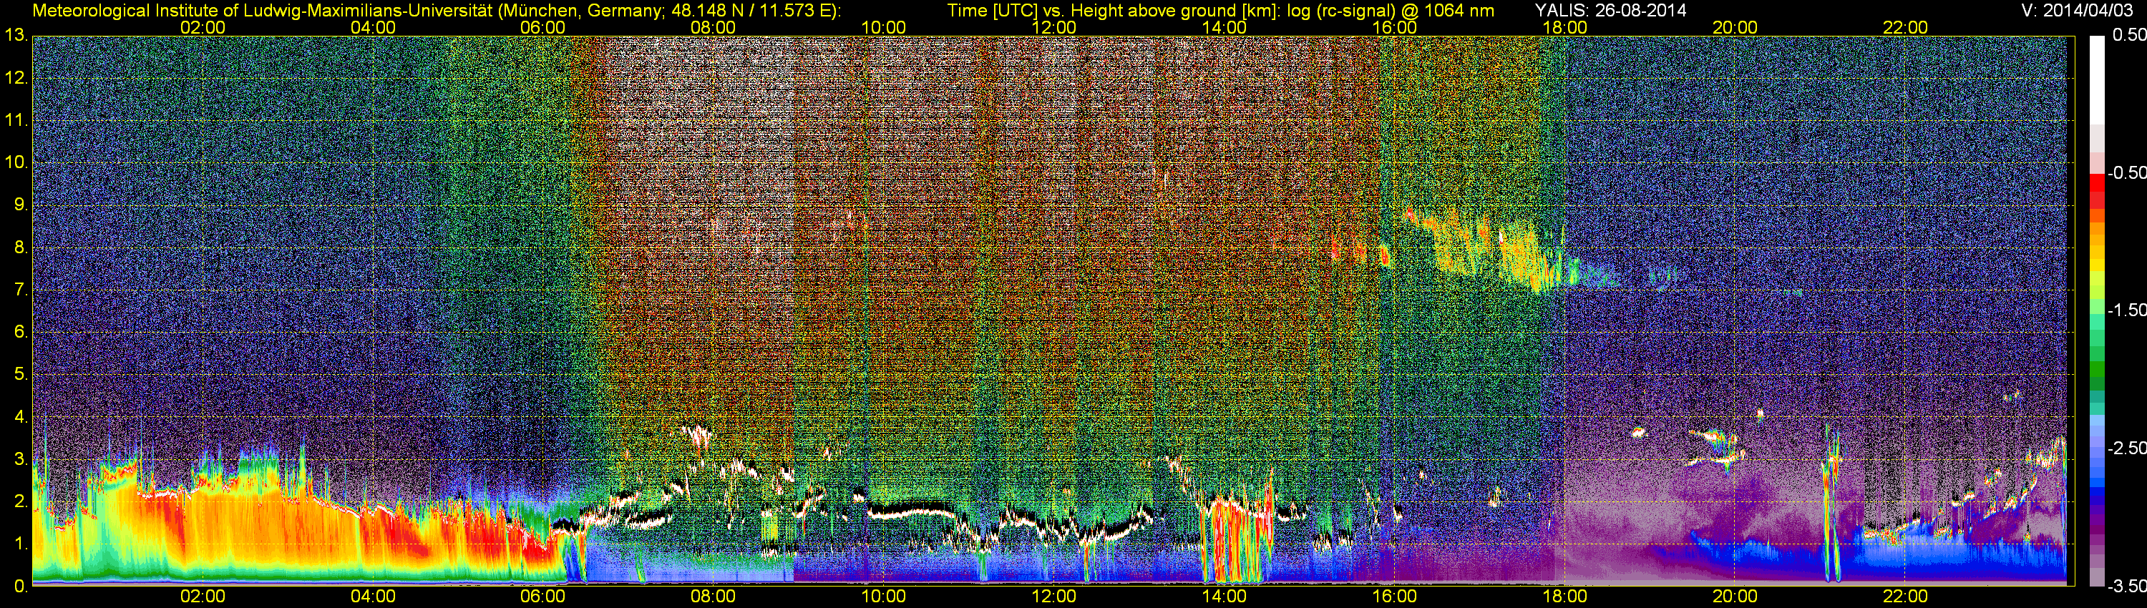Pick the red section of the color scale
This screenshot has height=608, width=2147.
[x=2096, y=185]
